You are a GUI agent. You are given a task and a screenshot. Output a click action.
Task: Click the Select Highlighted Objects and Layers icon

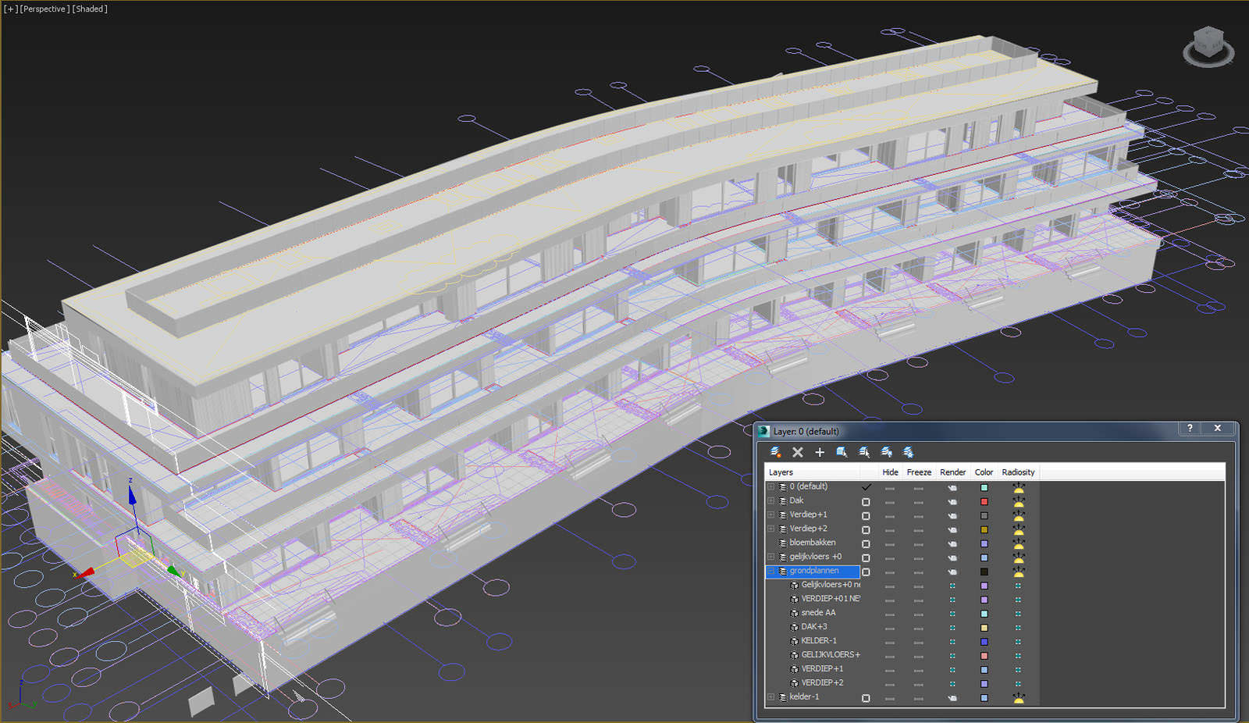[842, 452]
